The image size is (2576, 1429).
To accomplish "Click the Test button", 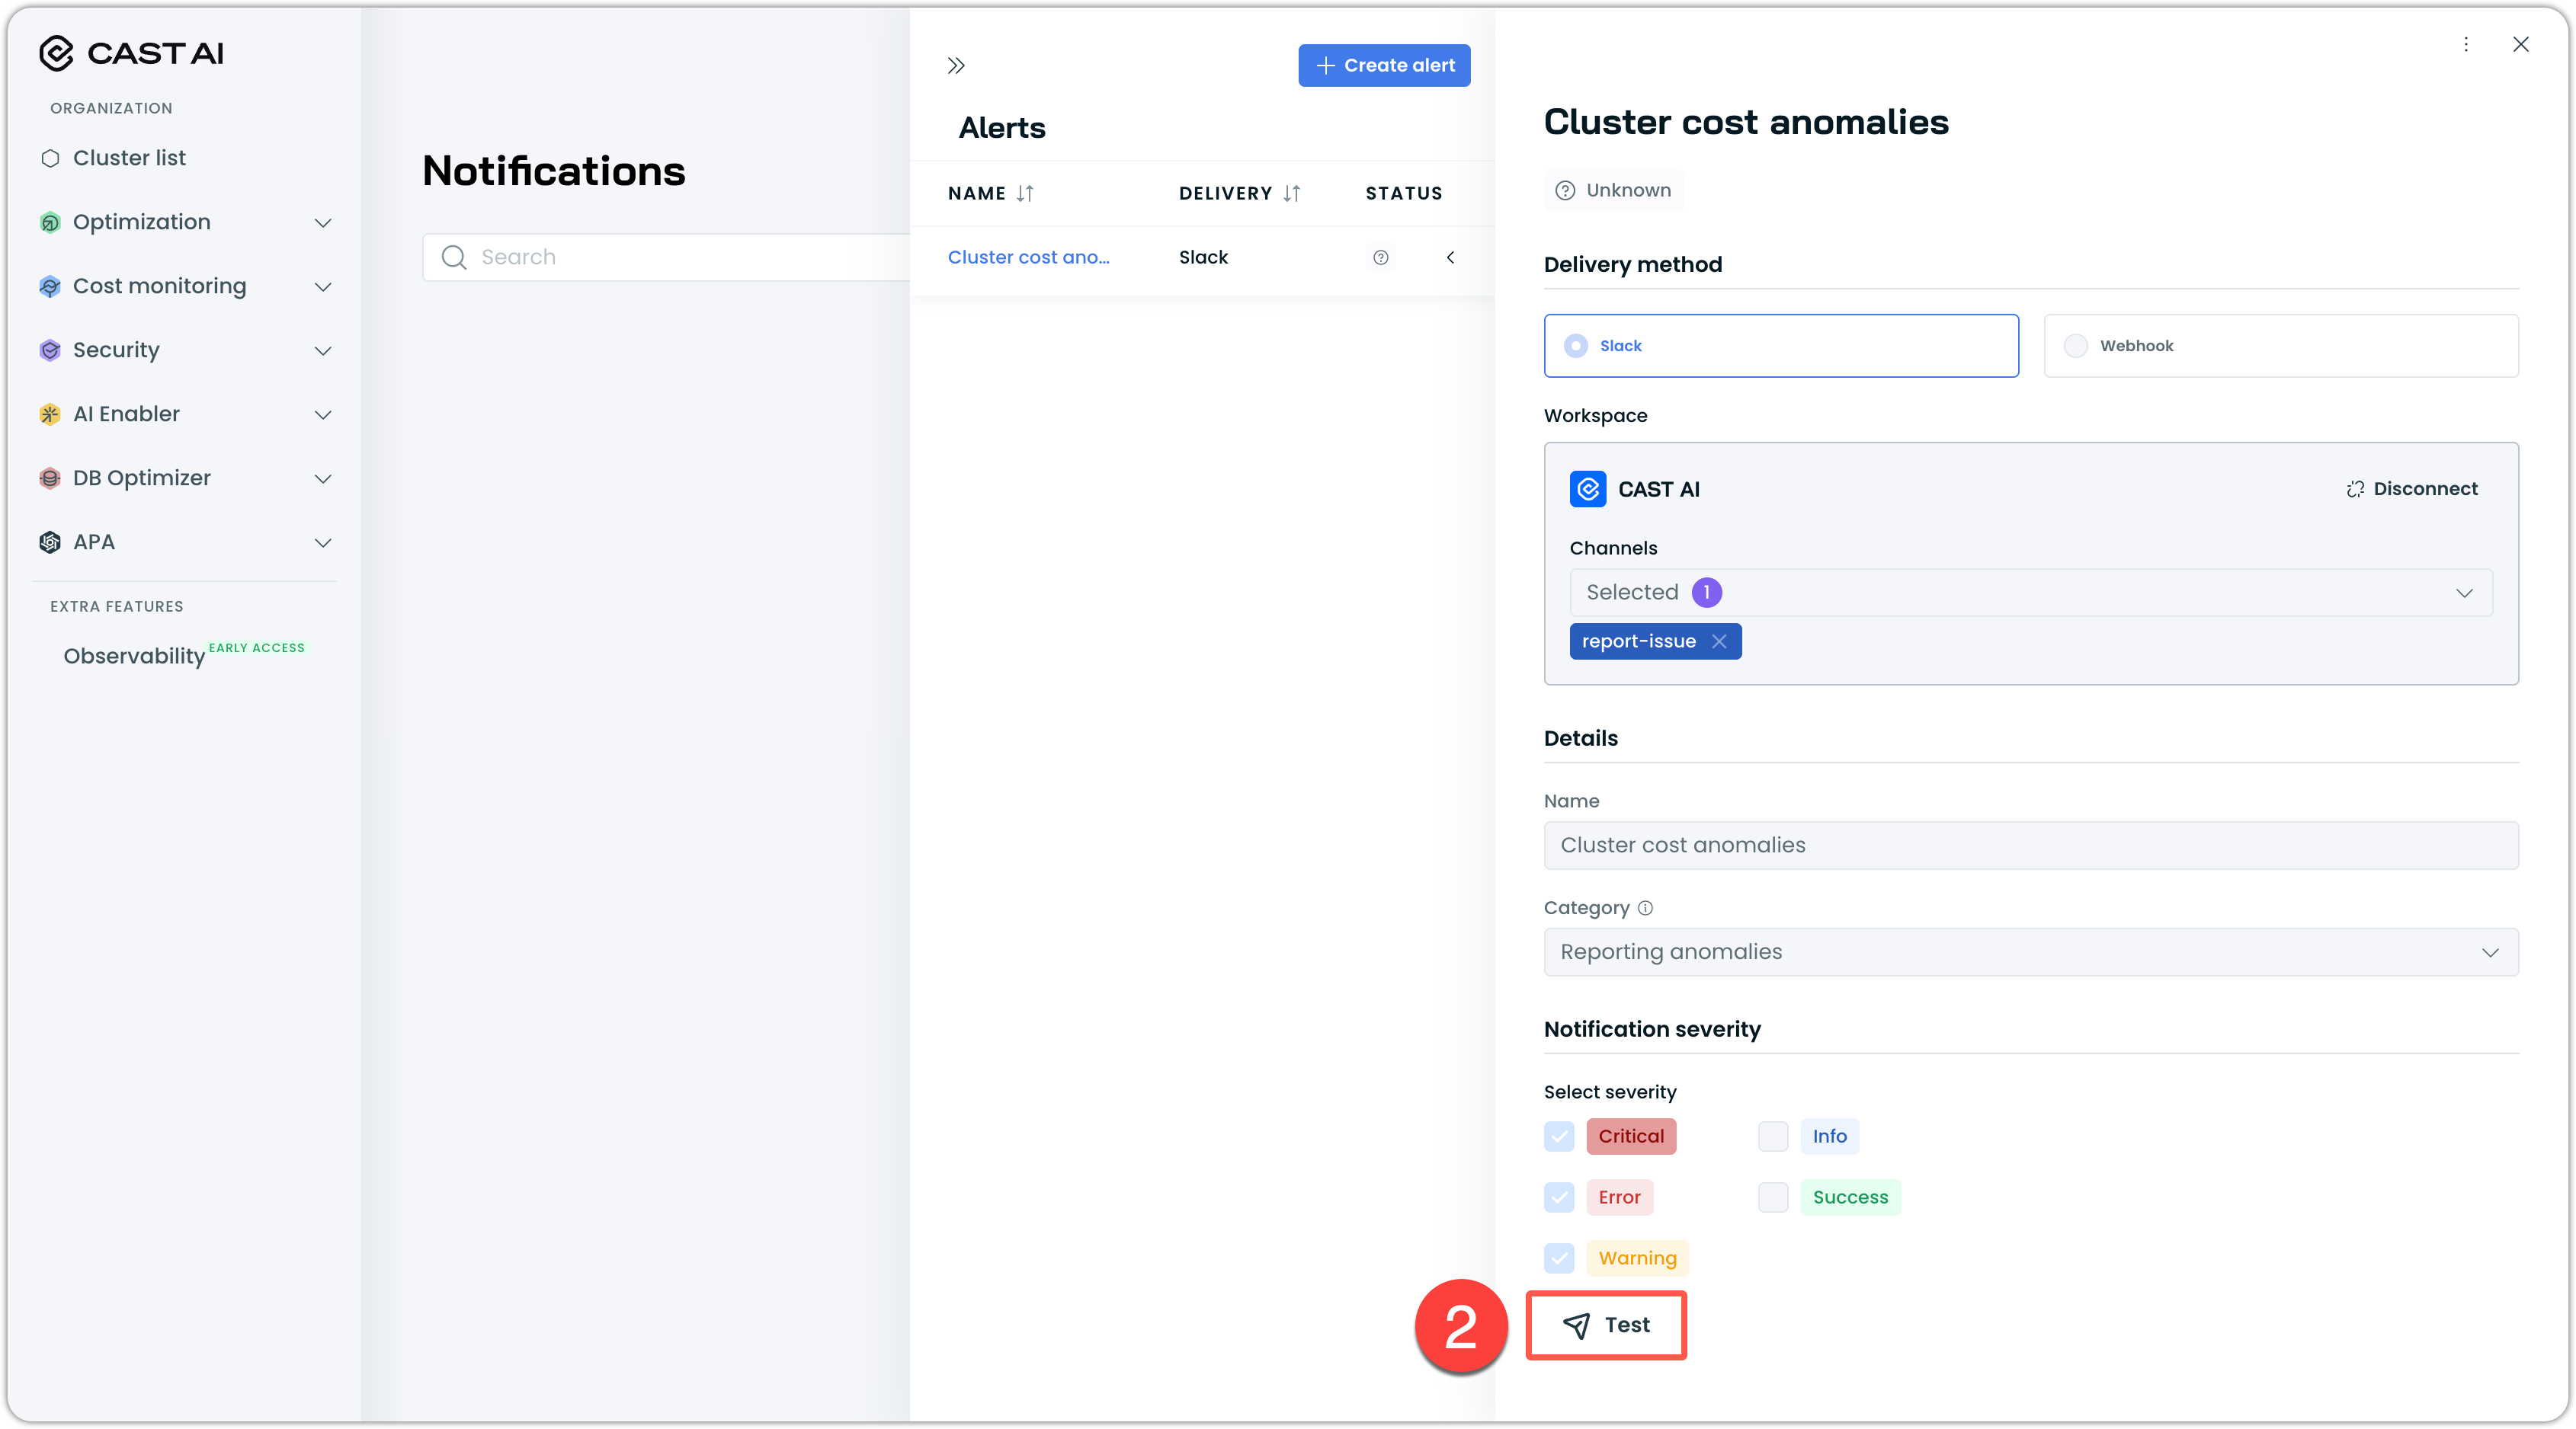I will point(1606,1325).
